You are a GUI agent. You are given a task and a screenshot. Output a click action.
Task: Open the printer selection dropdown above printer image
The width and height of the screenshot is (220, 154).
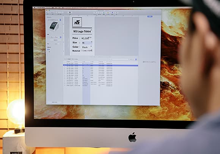coord(55,20)
